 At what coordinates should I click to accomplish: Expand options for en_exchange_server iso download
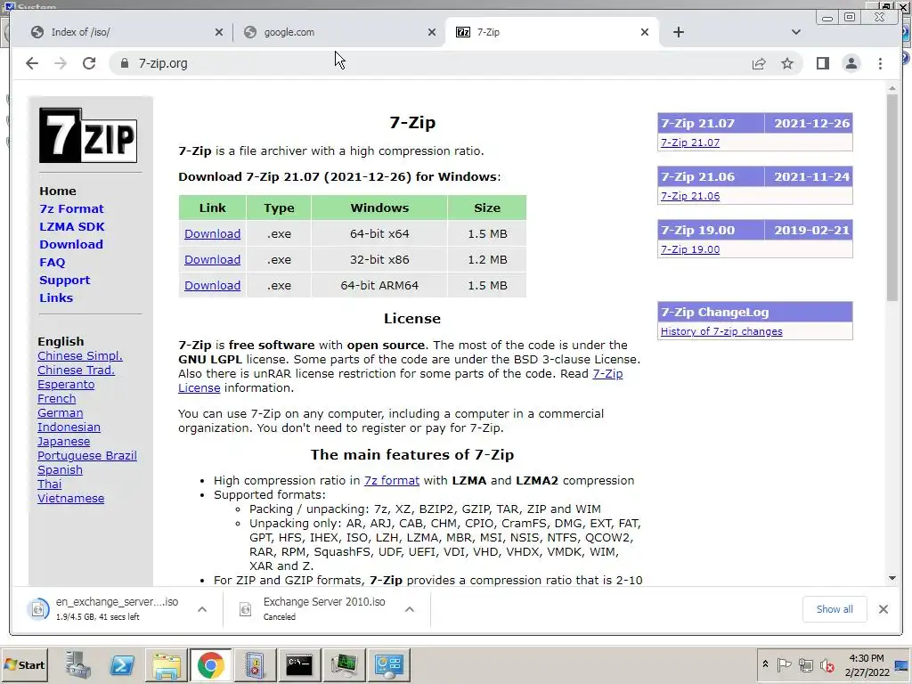pyautogui.click(x=202, y=609)
